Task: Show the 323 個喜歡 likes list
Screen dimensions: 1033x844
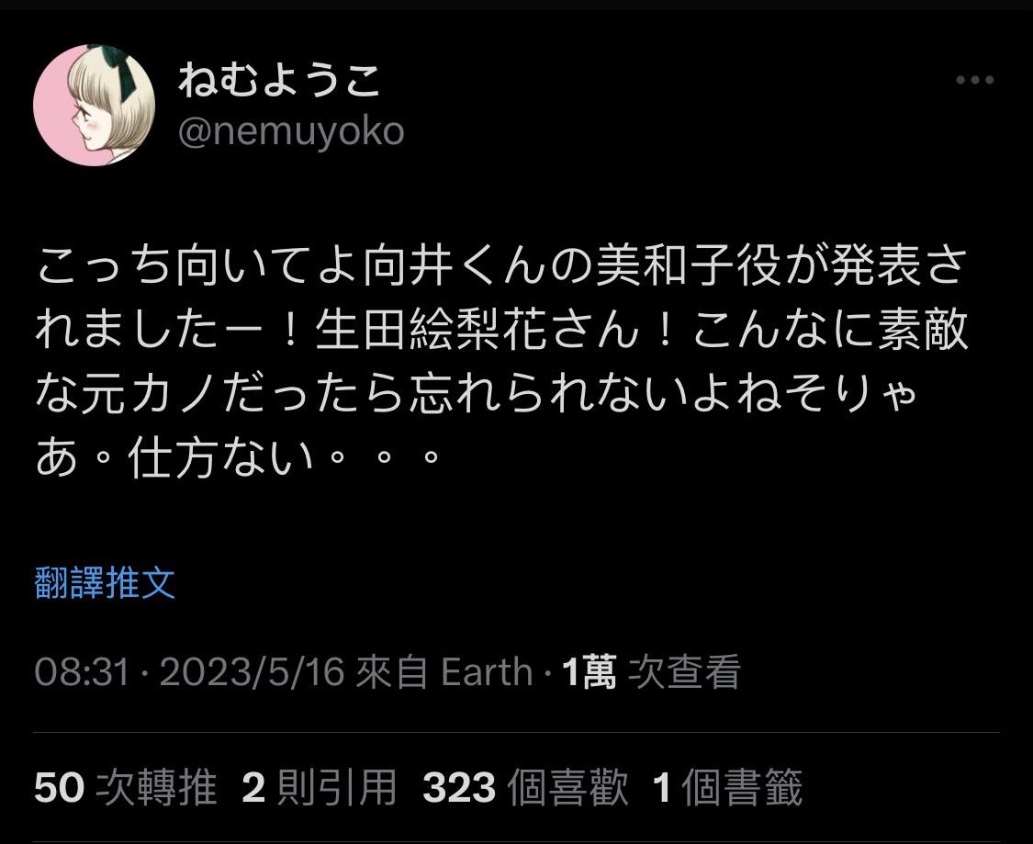Action: [x=525, y=787]
